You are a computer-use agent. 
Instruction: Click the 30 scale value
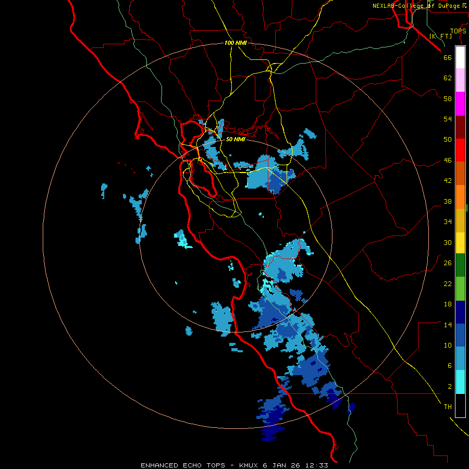click(448, 242)
